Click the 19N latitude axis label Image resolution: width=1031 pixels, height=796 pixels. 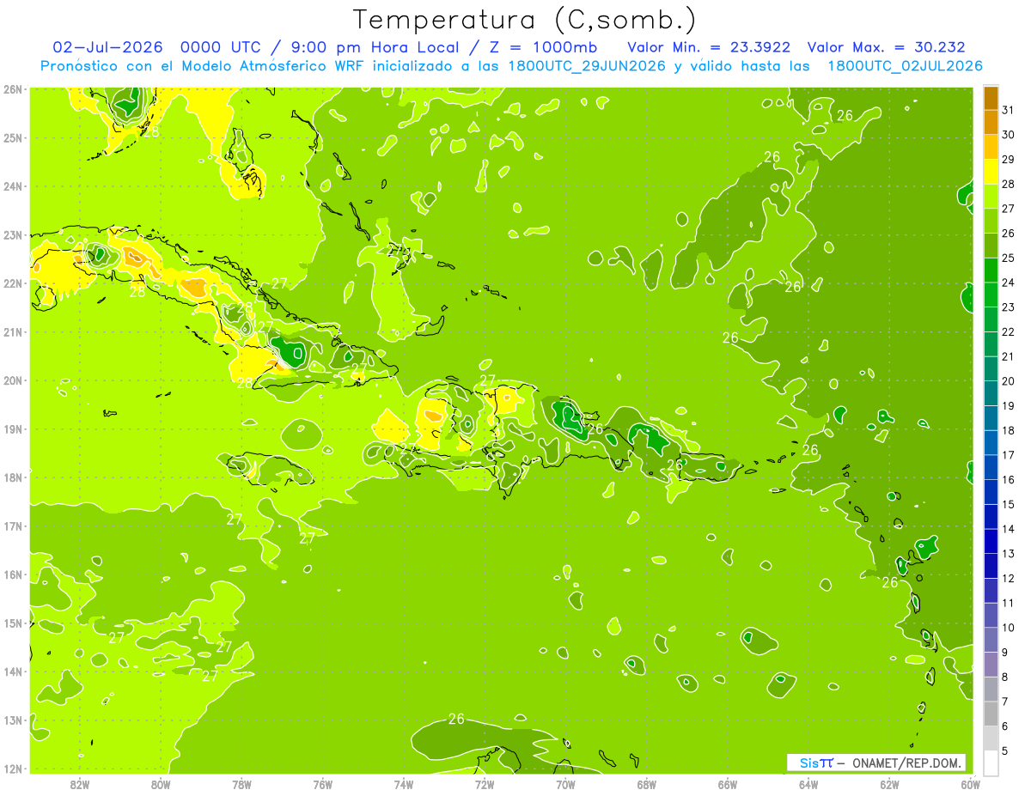tap(12, 429)
